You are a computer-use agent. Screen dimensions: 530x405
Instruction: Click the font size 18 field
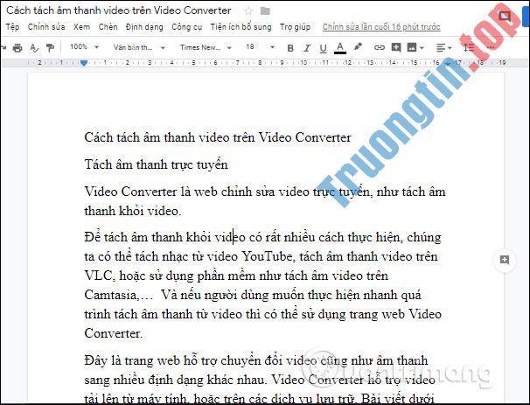[x=250, y=47]
